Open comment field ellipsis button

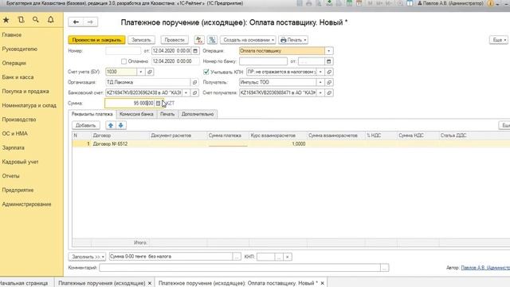(x=384, y=268)
